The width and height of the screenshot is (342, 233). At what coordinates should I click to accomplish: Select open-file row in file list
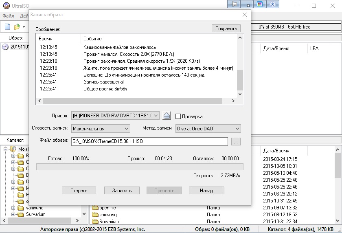point(212,208)
